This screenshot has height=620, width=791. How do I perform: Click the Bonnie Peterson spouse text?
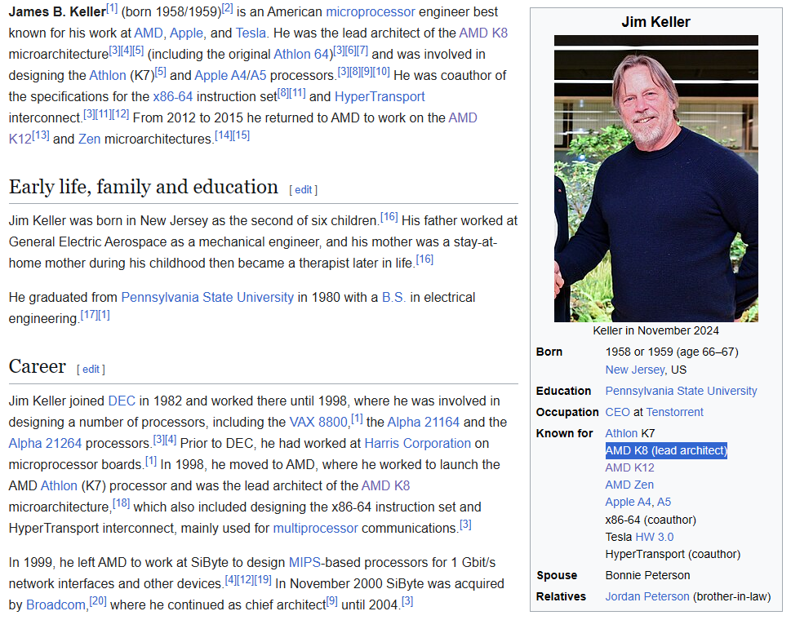tap(647, 575)
